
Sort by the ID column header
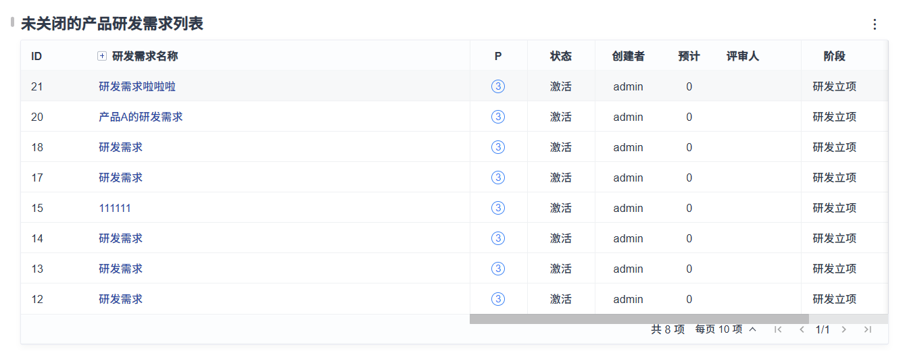coord(36,56)
